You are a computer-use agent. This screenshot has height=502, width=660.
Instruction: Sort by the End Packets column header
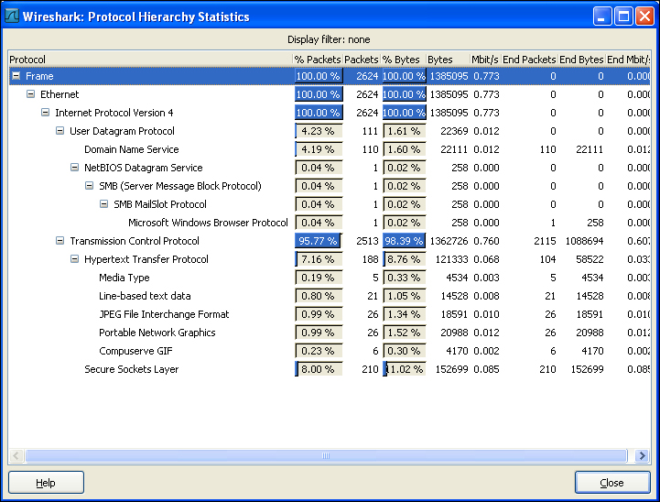[x=529, y=60]
